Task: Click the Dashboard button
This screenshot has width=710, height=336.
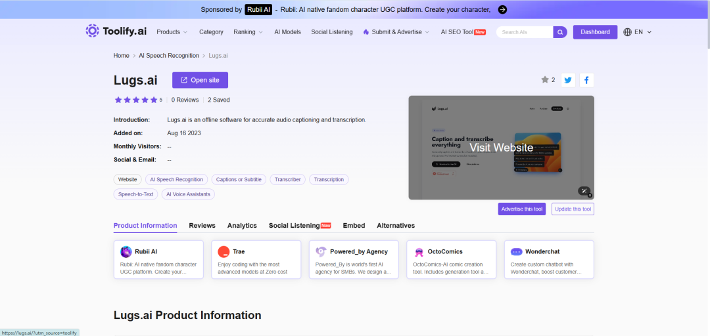Action: (595, 32)
